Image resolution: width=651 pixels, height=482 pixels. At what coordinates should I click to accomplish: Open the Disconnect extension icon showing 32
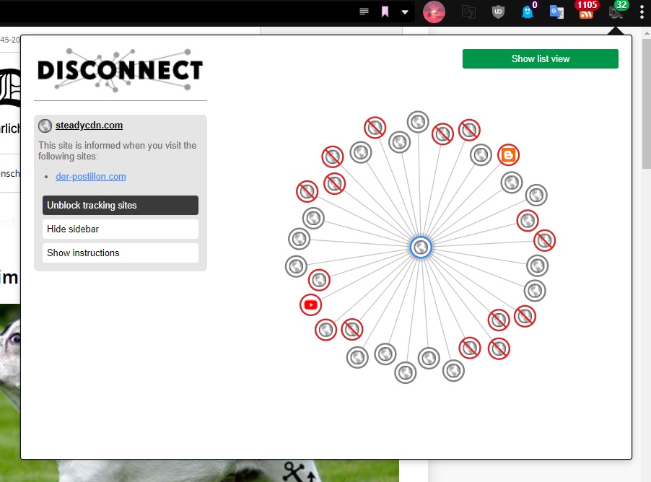coord(616,11)
